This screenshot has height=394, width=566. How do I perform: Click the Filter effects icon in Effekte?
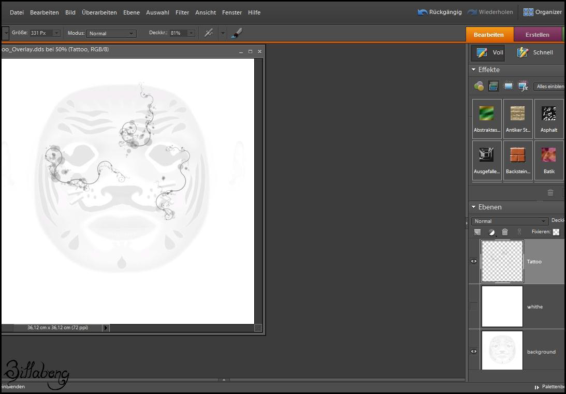(x=479, y=87)
